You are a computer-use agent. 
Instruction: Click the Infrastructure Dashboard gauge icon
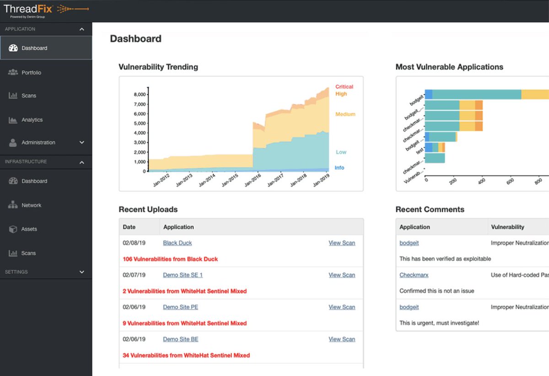[13, 181]
